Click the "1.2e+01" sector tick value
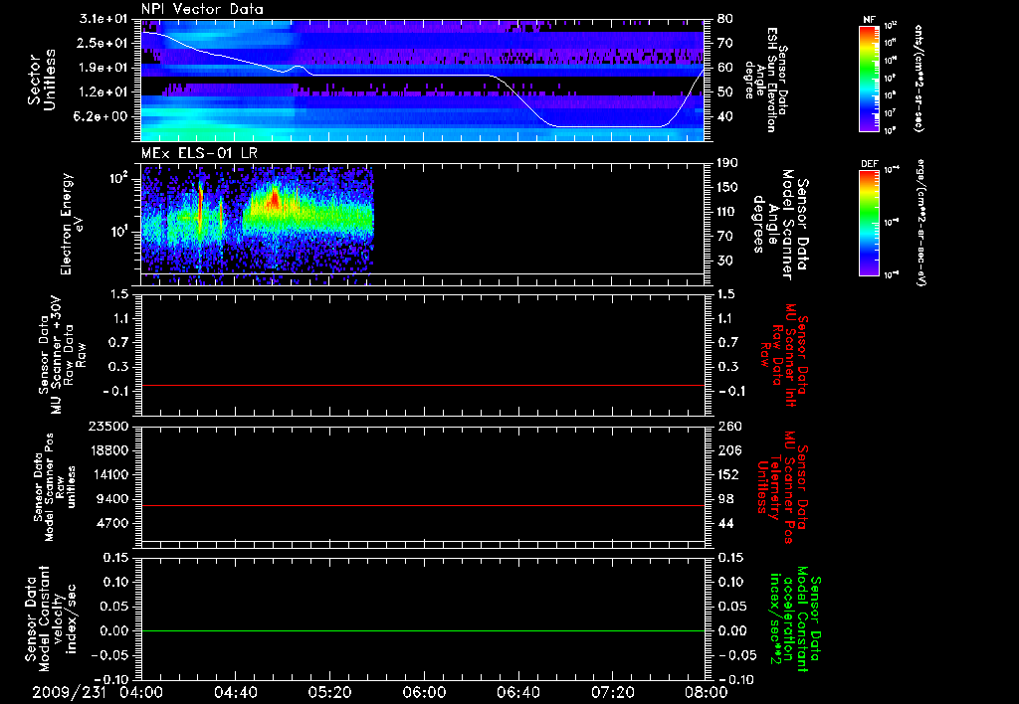This screenshot has height=704, width=1019. [x=102, y=92]
